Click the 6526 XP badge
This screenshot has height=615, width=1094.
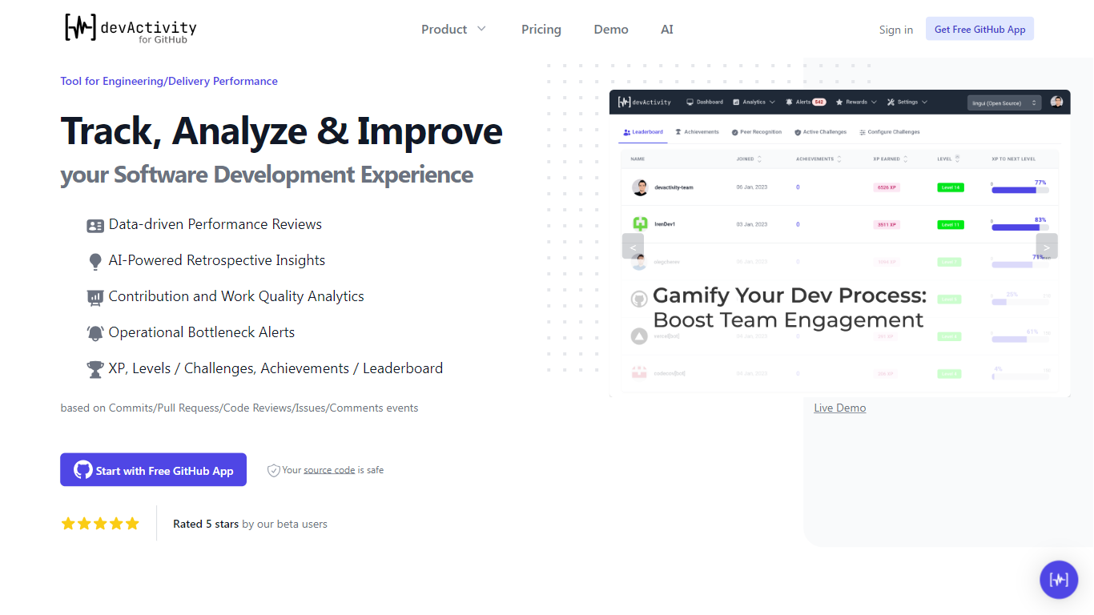click(x=886, y=187)
